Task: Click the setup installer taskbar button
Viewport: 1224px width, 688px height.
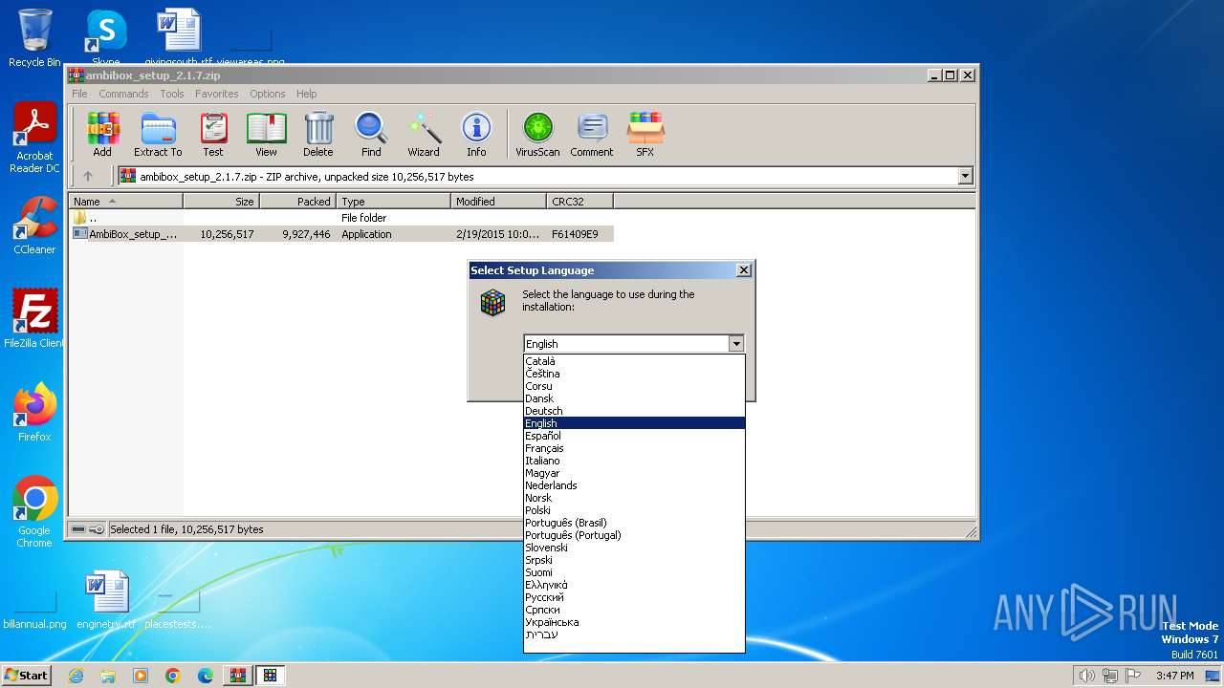Action: 270,676
